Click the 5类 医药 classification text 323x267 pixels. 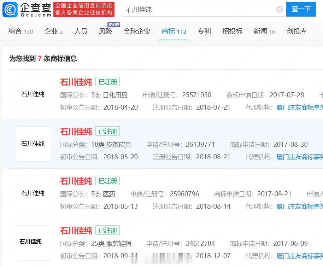point(103,194)
